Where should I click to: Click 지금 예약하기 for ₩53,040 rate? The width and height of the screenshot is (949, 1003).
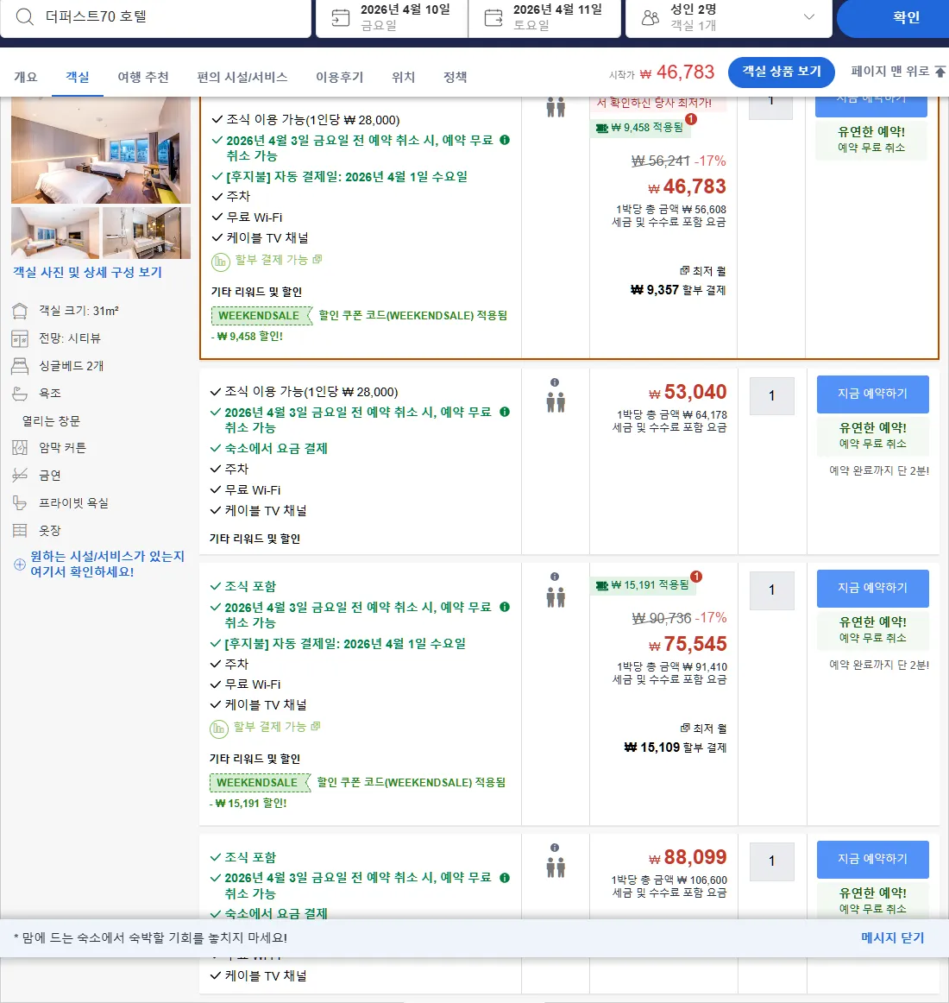pyautogui.click(x=872, y=394)
